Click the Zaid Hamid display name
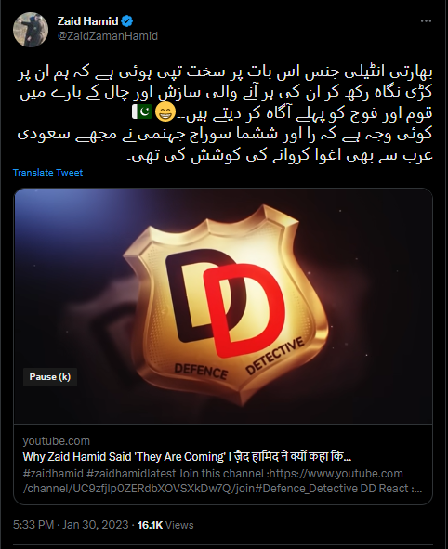The image size is (448, 549). pyautogui.click(x=87, y=21)
